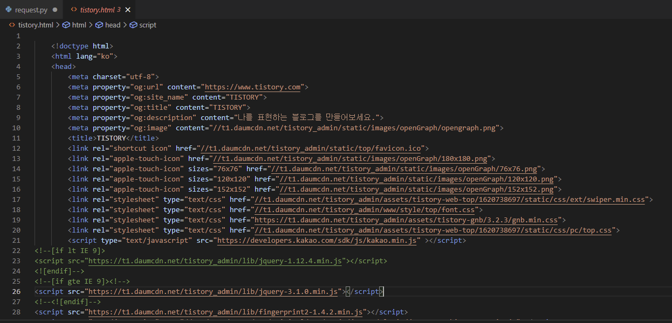Click the "og:site_name" property value

pyautogui.click(x=159, y=97)
